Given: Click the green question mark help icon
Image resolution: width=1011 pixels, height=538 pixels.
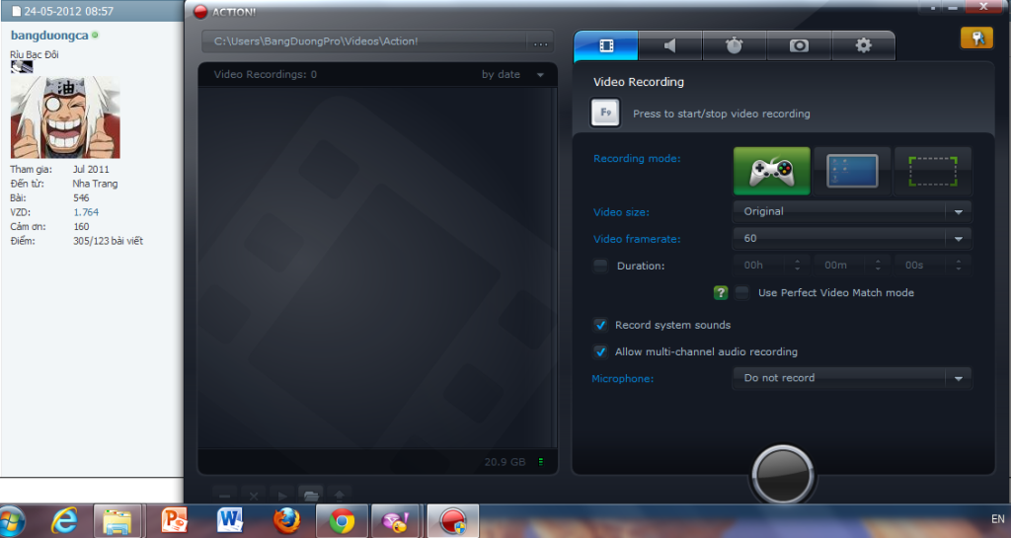Looking at the screenshot, I should coord(721,293).
